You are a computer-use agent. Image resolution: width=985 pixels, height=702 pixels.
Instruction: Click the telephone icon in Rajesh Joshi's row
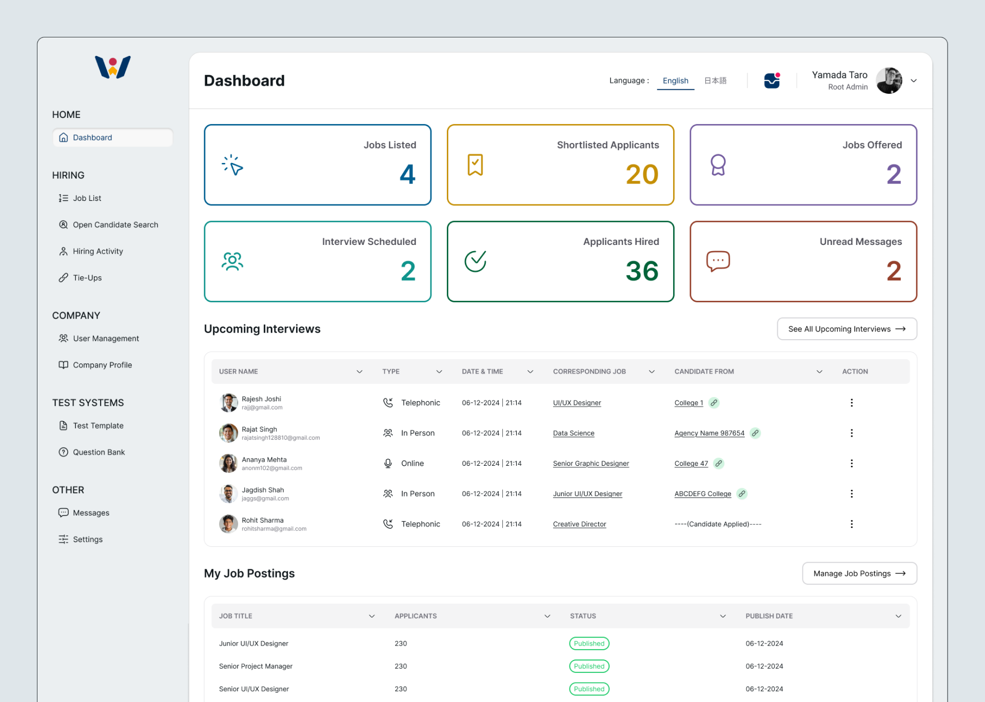tap(388, 403)
